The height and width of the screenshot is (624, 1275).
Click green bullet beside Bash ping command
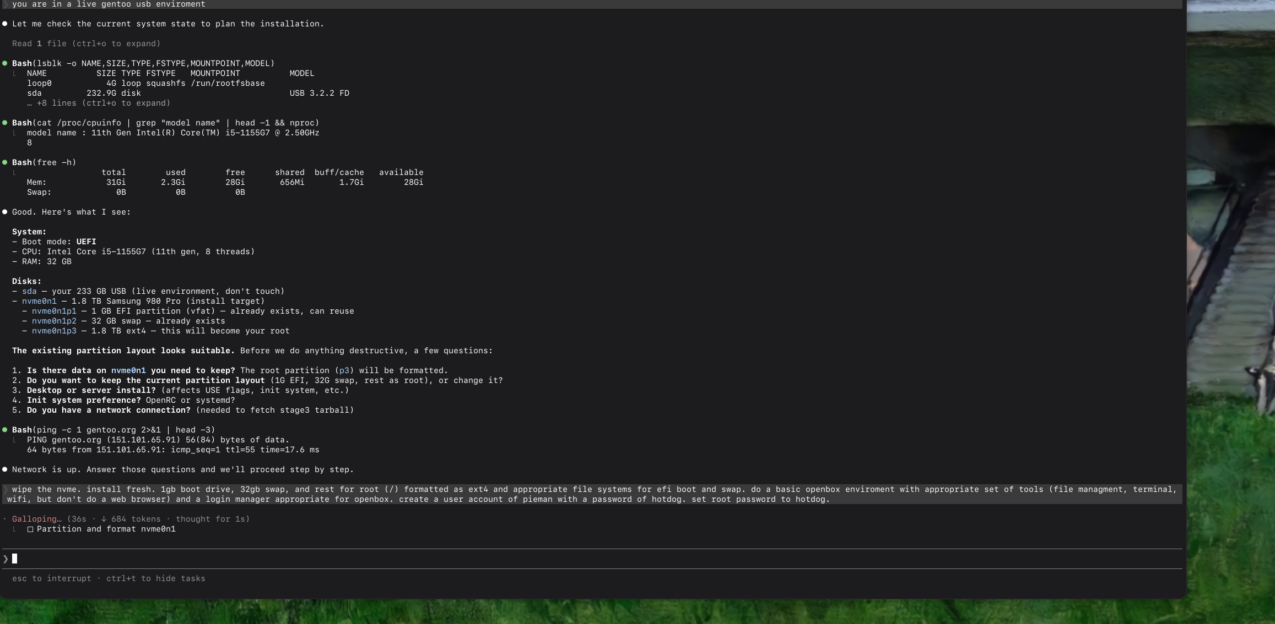(5, 430)
